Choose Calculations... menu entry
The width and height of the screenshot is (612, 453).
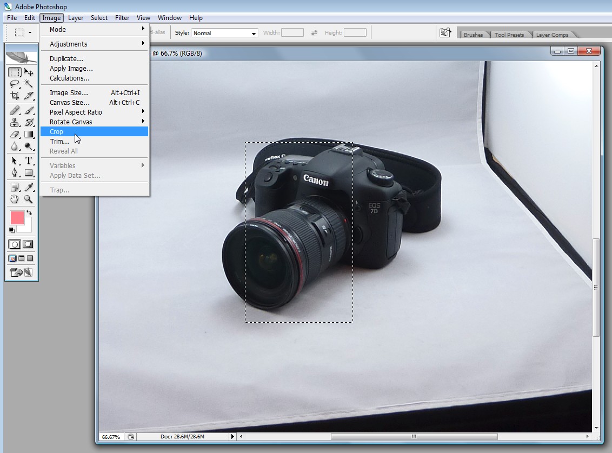[94, 78]
